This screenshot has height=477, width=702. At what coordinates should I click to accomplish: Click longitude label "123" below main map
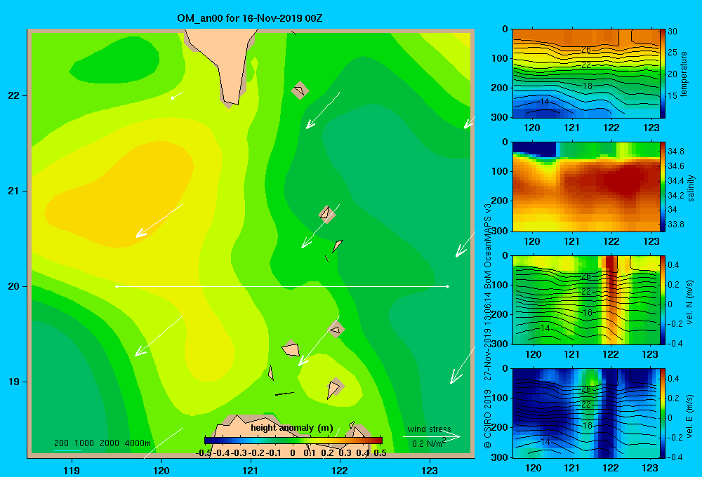point(430,470)
